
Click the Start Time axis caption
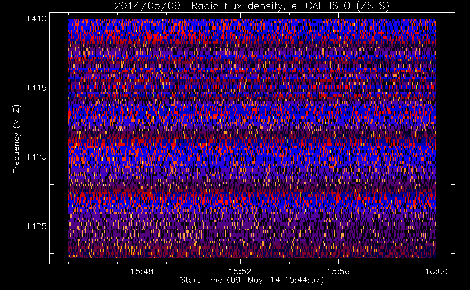coord(252,280)
